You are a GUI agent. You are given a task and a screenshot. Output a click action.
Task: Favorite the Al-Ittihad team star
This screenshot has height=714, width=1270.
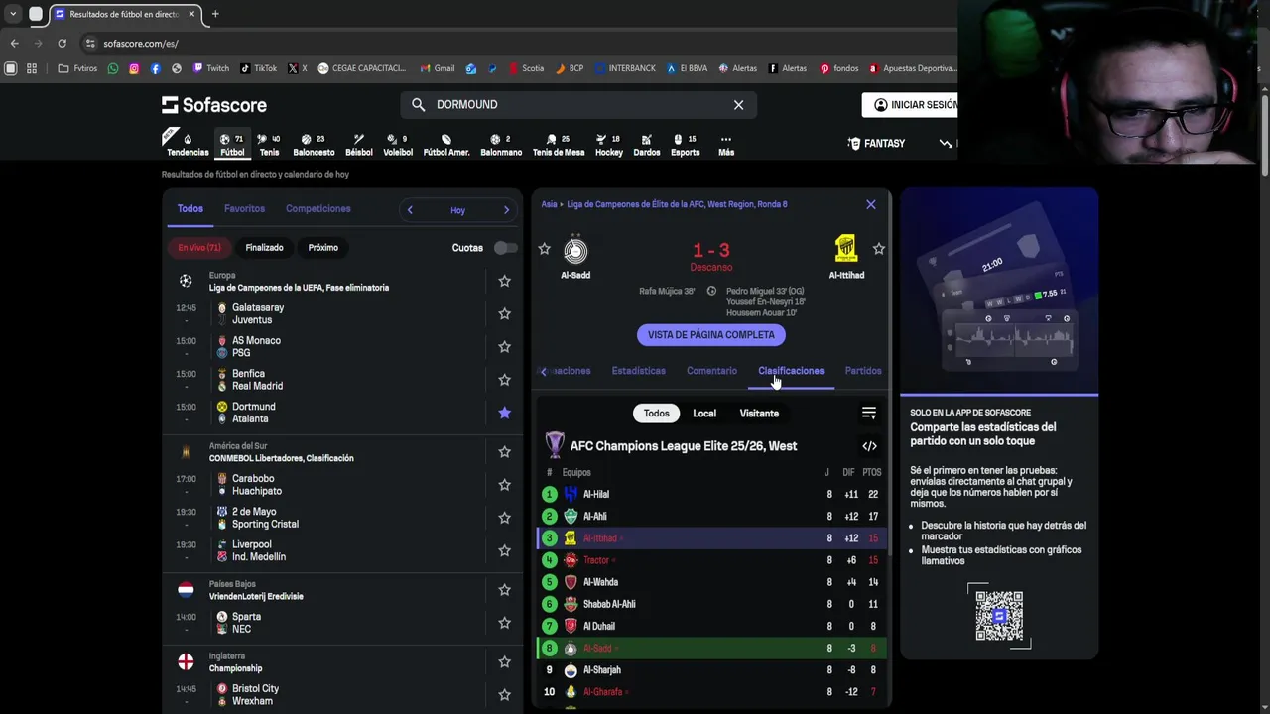[878, 249]
